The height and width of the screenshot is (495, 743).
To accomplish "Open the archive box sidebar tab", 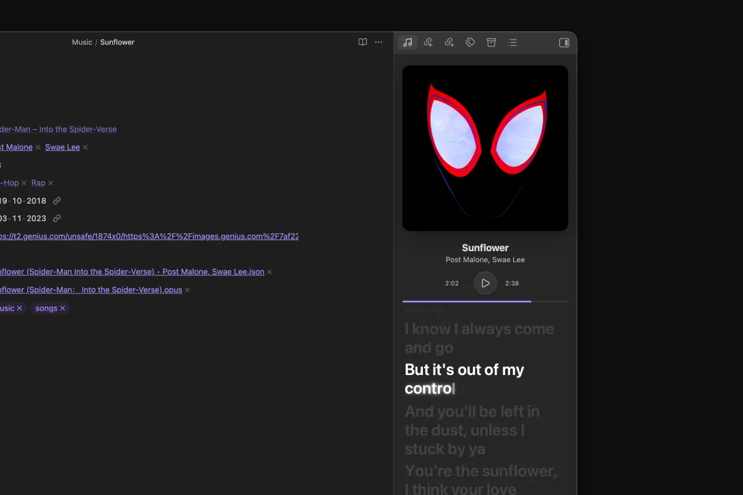I will coord(491,43).
